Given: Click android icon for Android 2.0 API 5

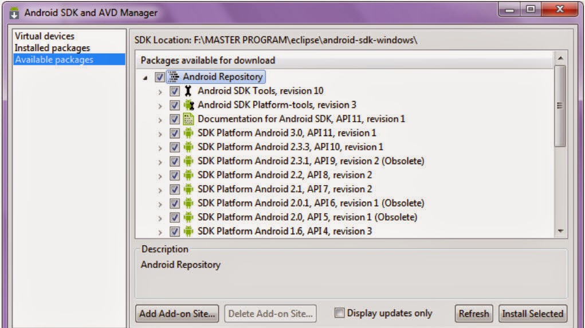Looking at the screenshot, I should click(x=189, y=217).
